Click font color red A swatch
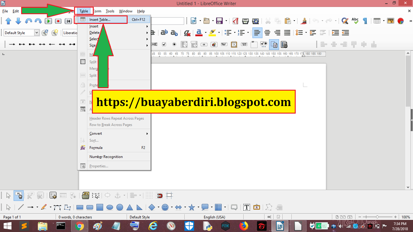 point(199,33)
